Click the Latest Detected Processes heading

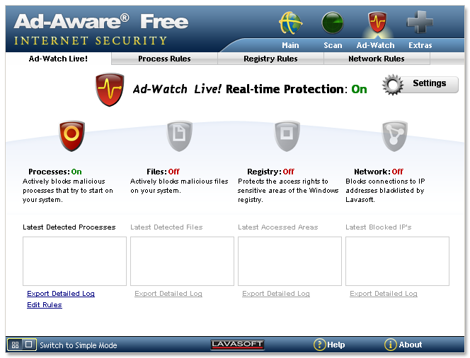pos(69,227)
